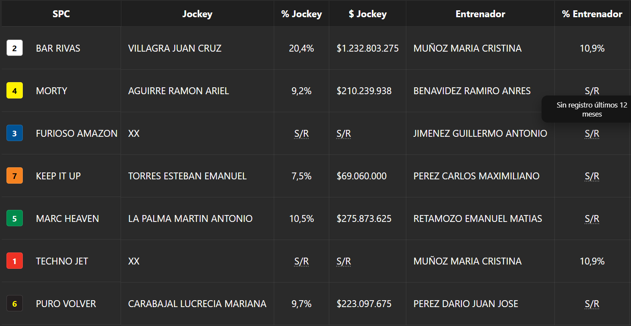Open horse BAR RIVAS
Image resolution: width=631 pixels, height=326 pixels.
pos(58,48)
